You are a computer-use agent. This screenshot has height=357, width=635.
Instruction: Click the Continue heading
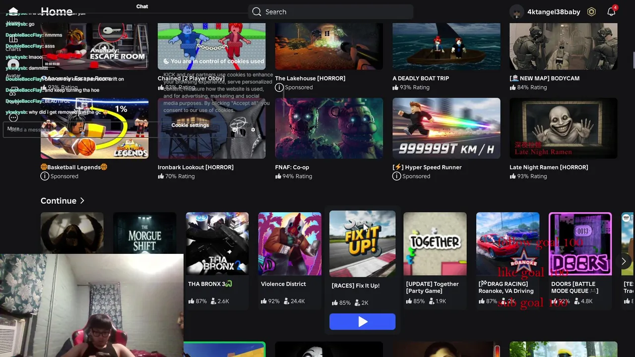59,201
